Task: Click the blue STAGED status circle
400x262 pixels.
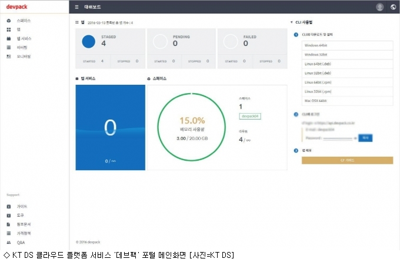Action: [88, 41]
